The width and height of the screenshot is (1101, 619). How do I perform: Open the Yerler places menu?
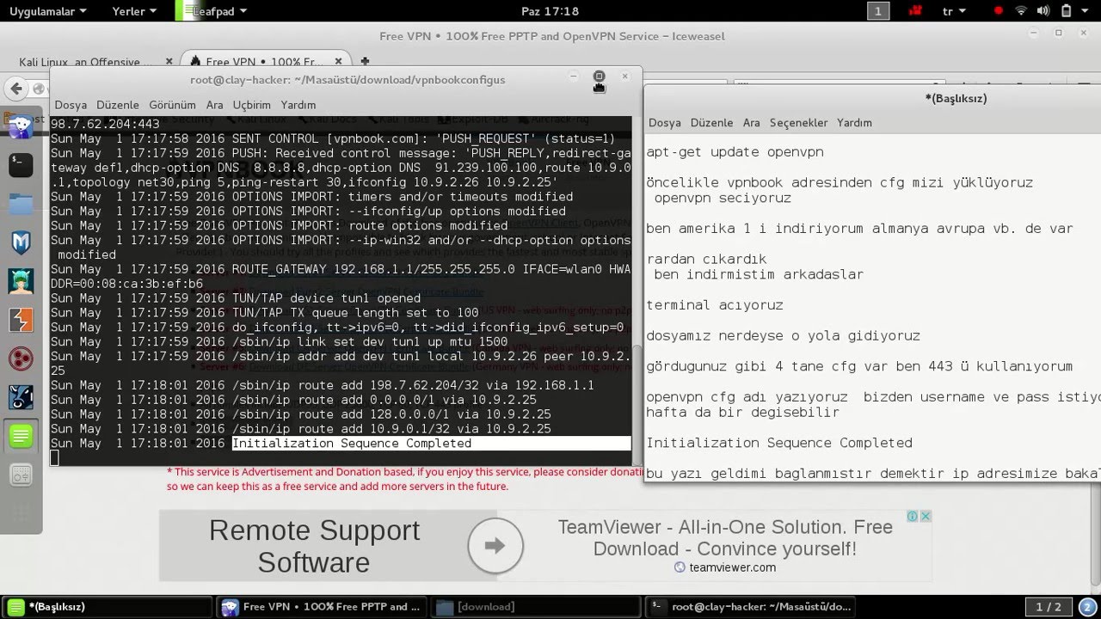click(134, 11)
